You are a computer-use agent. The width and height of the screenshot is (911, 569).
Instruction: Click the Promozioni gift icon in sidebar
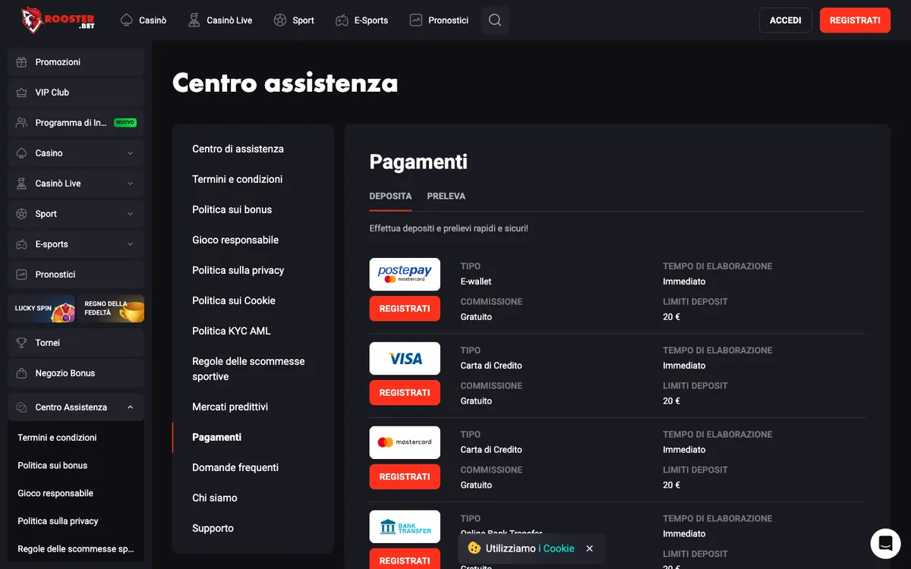(21, 62)
